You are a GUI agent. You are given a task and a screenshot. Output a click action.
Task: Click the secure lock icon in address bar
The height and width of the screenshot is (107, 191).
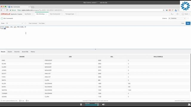[10, 10]
